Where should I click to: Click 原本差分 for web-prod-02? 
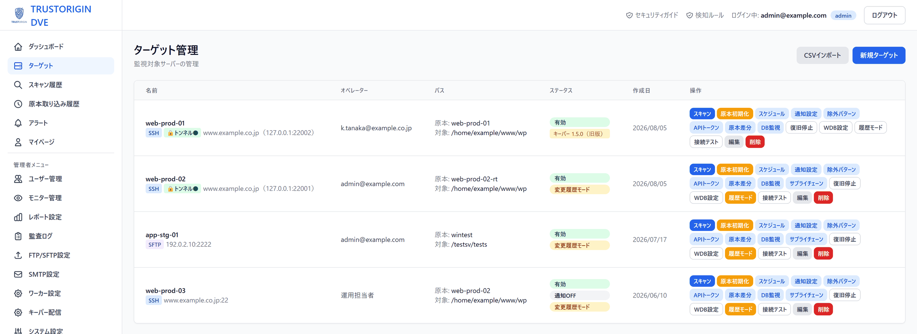click(740, 184)
